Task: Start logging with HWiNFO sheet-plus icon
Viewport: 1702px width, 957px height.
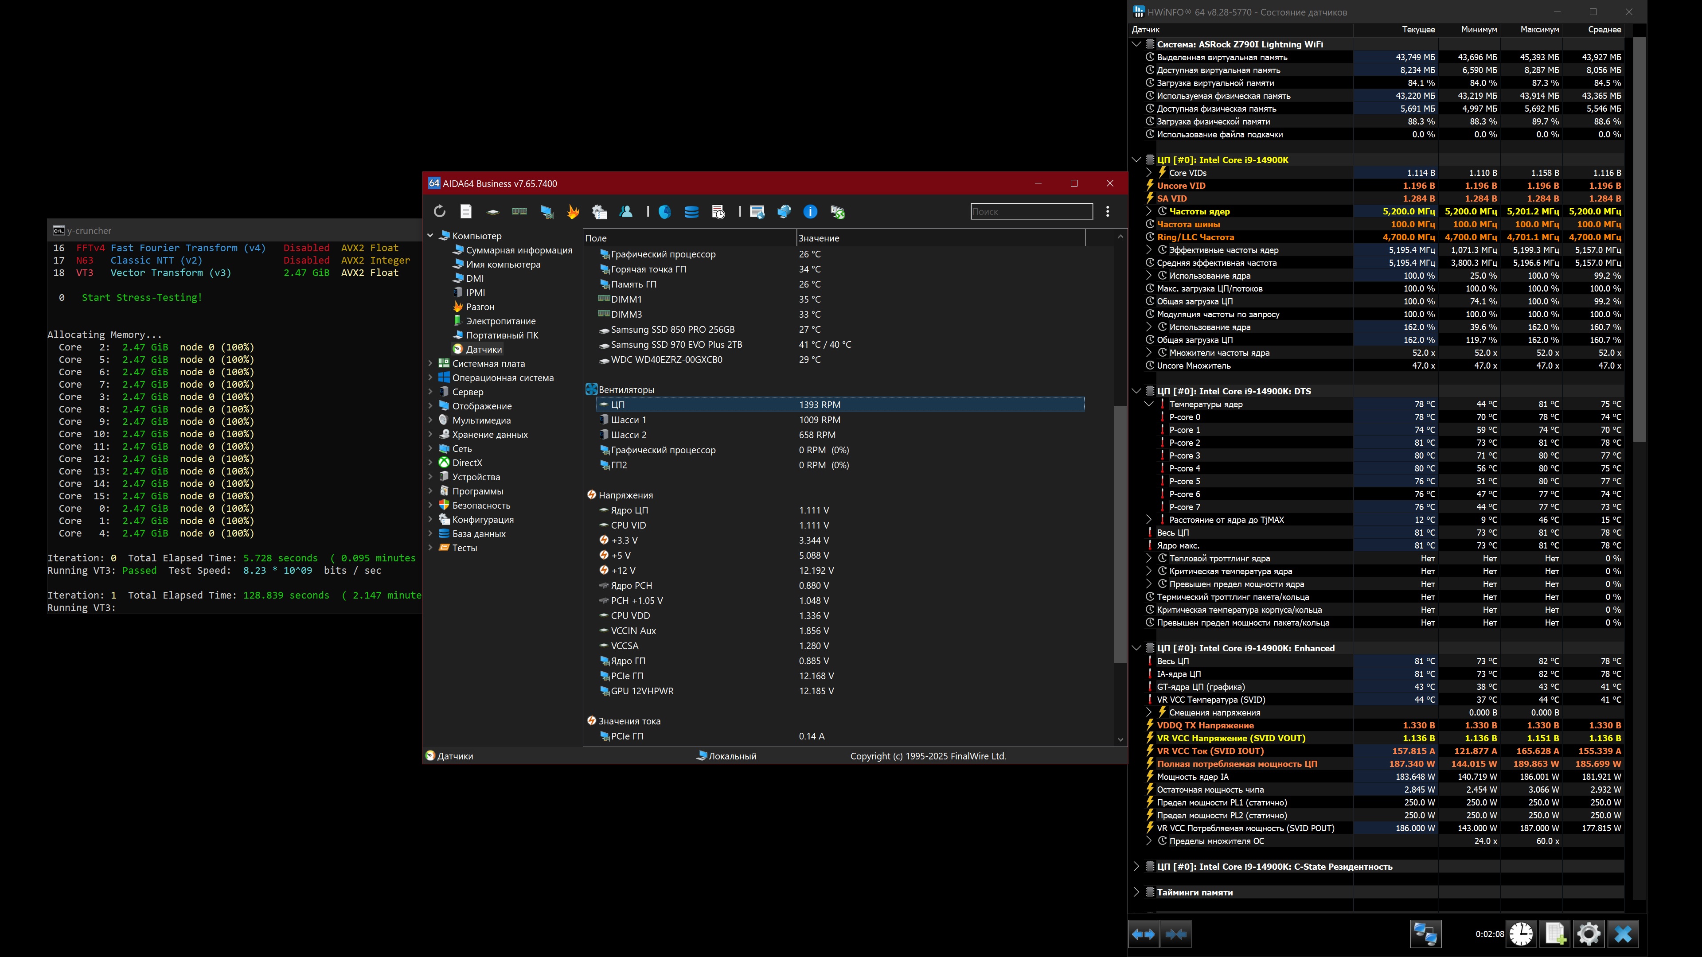Action: tap(1555, 934)
